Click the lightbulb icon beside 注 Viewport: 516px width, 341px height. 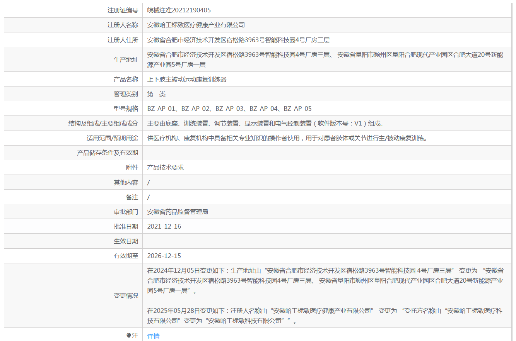(x=129, y=336)
